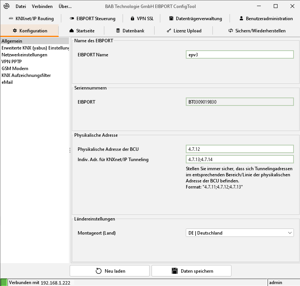Image resolution: width=300 pixels, height=286 pixels.
Task: Switch to EIBPORT Steuerung tab
Action: tap(87, 18)
